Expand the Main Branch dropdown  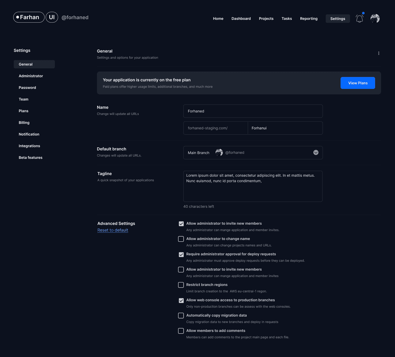click(316, 153)
